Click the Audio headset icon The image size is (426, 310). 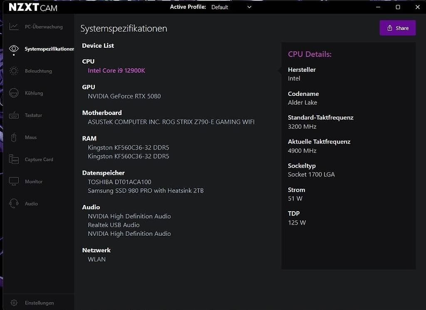pyautogui.click(x=14, y=203)
